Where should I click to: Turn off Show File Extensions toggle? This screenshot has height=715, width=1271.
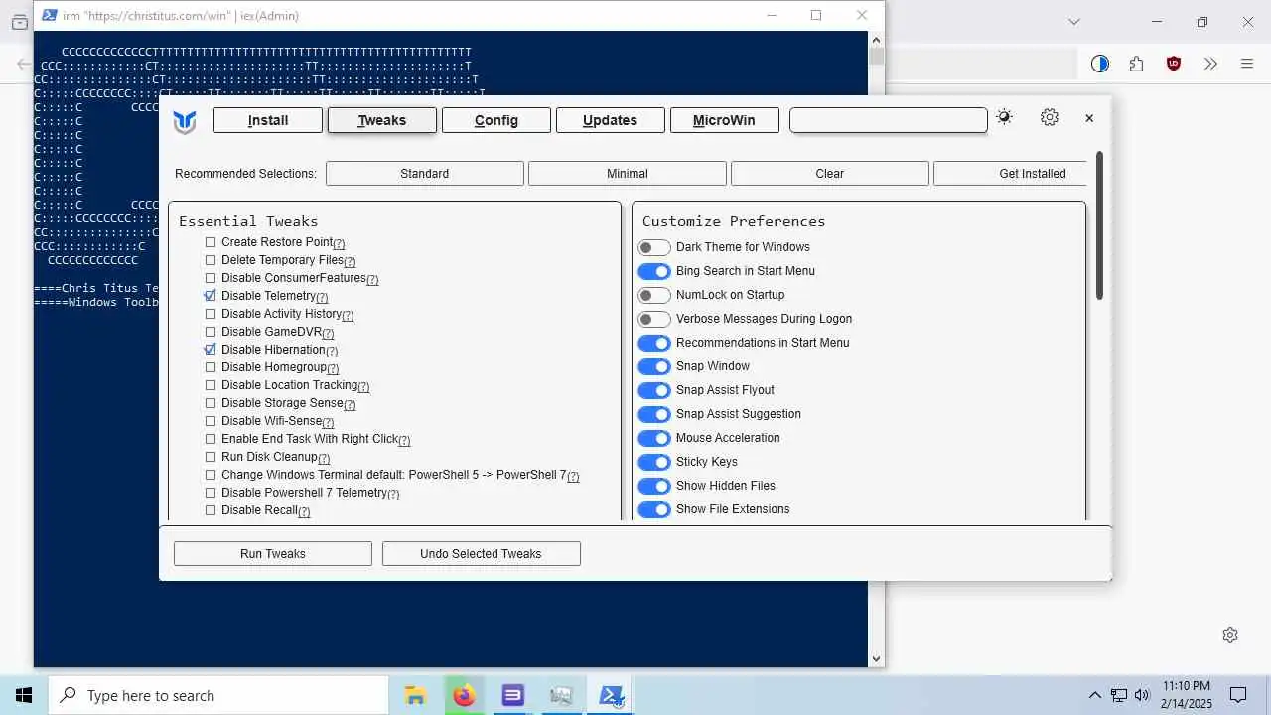[654, 509]
